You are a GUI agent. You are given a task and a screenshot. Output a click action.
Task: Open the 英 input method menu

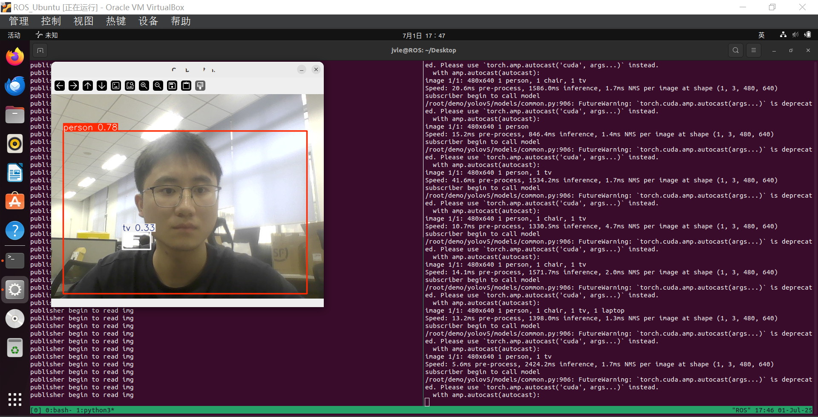(761, 35)
